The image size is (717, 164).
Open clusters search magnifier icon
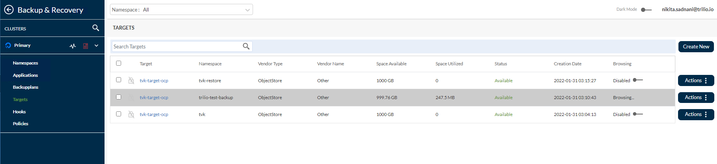[x=96, y=28]
